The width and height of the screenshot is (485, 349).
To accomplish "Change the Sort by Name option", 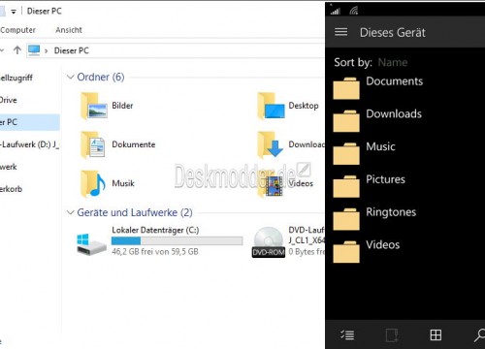I will point(393,62).
